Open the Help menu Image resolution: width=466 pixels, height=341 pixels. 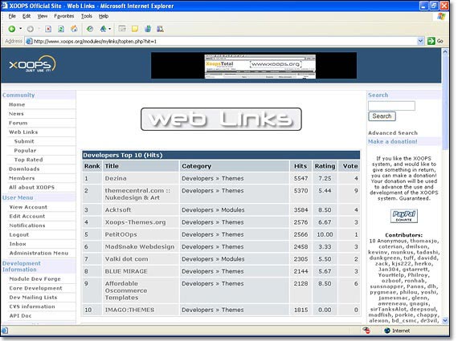click(104, 16)
